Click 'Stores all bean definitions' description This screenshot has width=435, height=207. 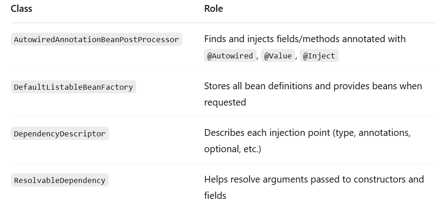click(258, 86)
